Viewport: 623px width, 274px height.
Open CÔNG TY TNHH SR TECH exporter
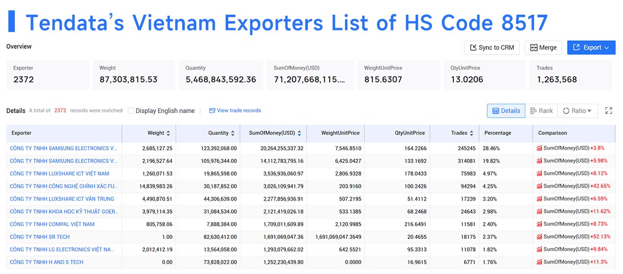click(40, 237)
